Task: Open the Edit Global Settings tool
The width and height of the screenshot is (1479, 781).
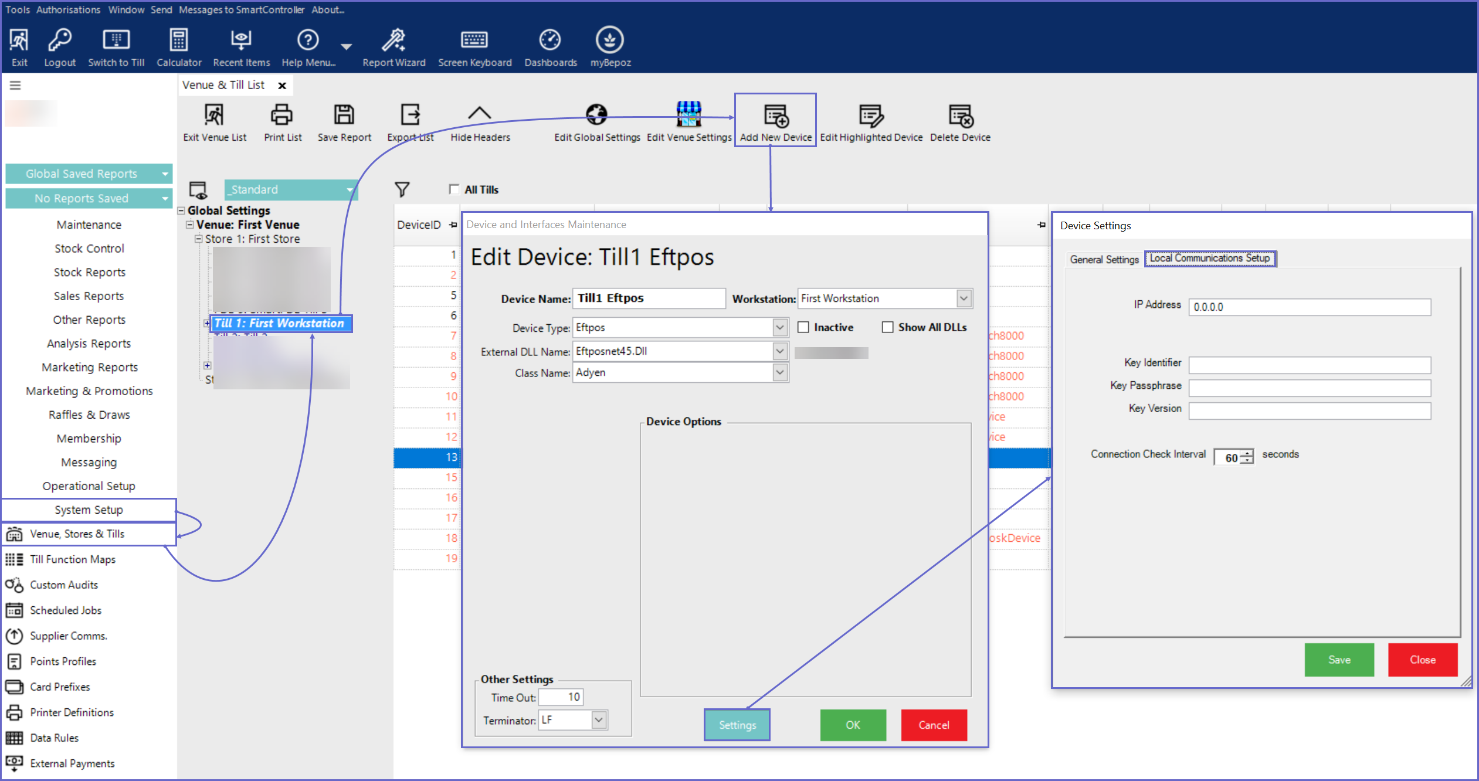Action: (596, 115)
